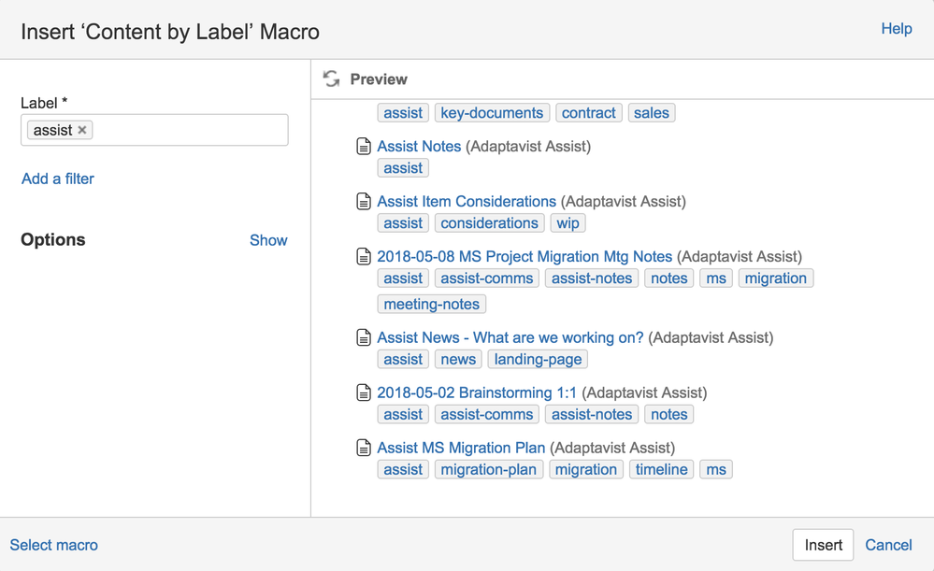Cancel the macro dialog
The width and height of the screenshot is (934, 571).
888,545
